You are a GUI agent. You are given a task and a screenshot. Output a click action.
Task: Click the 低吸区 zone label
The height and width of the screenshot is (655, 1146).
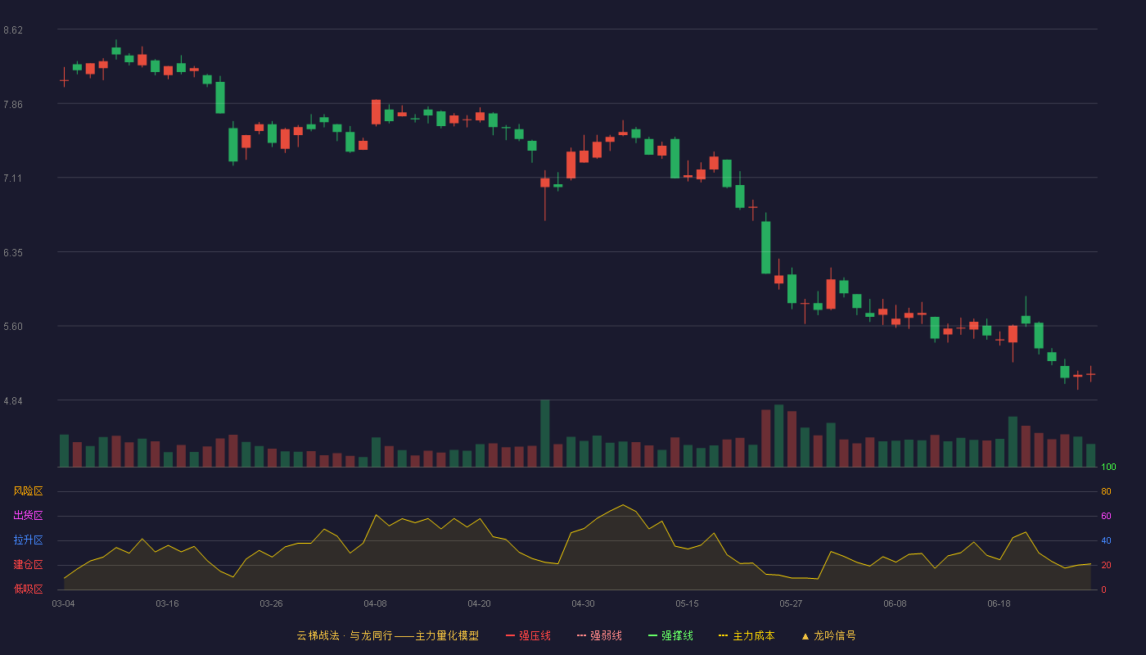coord(28,589)
